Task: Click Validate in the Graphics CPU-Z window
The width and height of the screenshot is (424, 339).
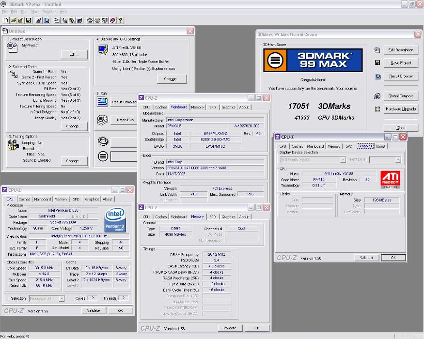Action: click(x=366, y=258)
